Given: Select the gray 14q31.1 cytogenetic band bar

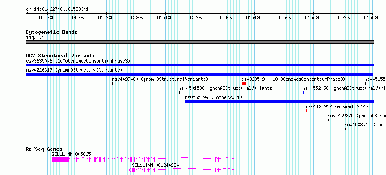Looking at the screenshot, I should tap(200, 42).
